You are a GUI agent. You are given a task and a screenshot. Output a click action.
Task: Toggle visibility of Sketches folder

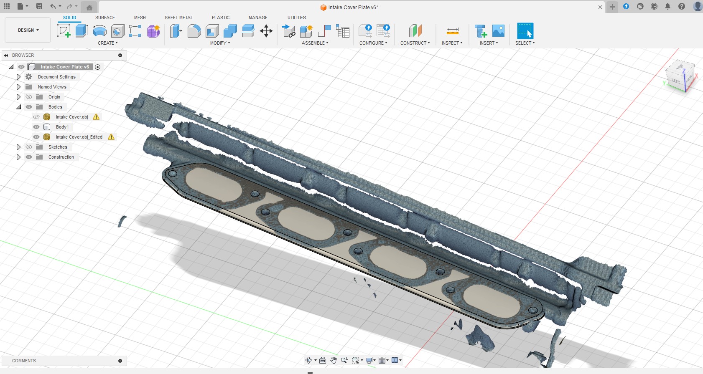(x=29, y=147)
